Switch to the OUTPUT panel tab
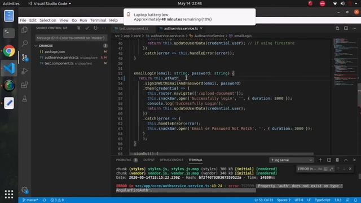This screenshot has height=203, width=361. 149,160
